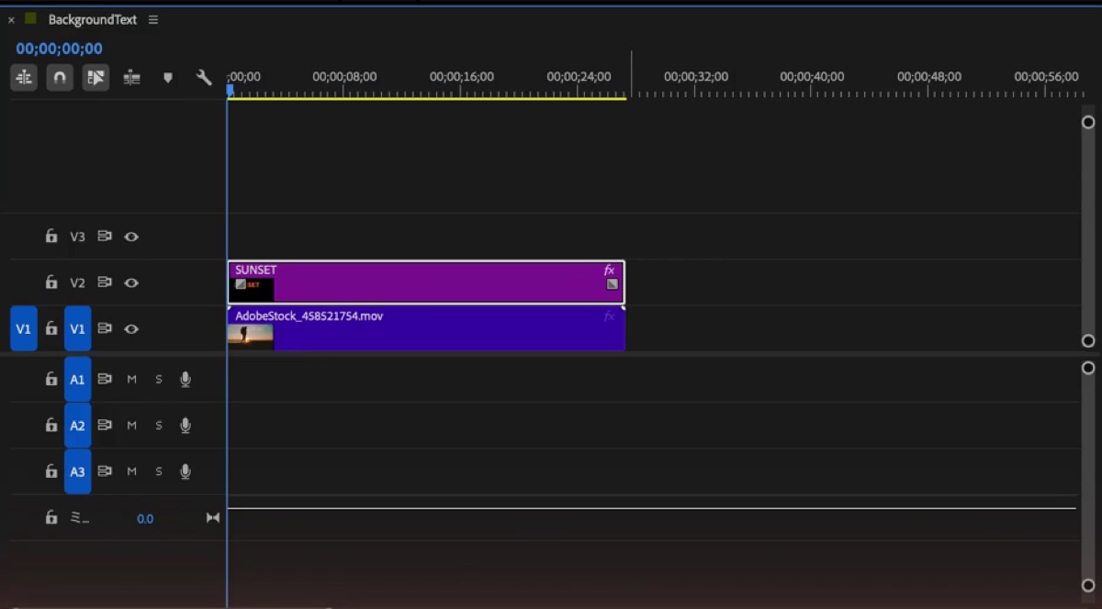Image resolution: width=1102 pixels, height=609 pixels.
Task: Select the BackgroundText sequence tab
Action: point(93,19)
